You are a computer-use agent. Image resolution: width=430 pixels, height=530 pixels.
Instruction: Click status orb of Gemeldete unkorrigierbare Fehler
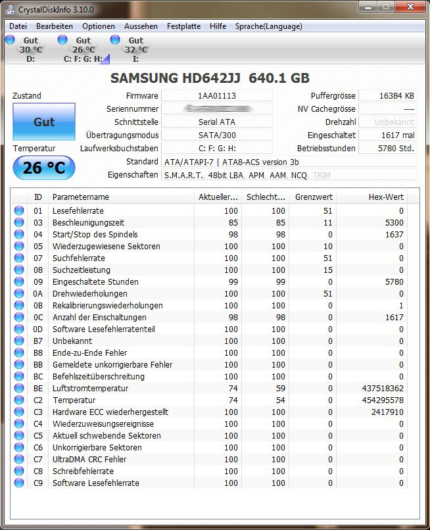click(19, 364)
